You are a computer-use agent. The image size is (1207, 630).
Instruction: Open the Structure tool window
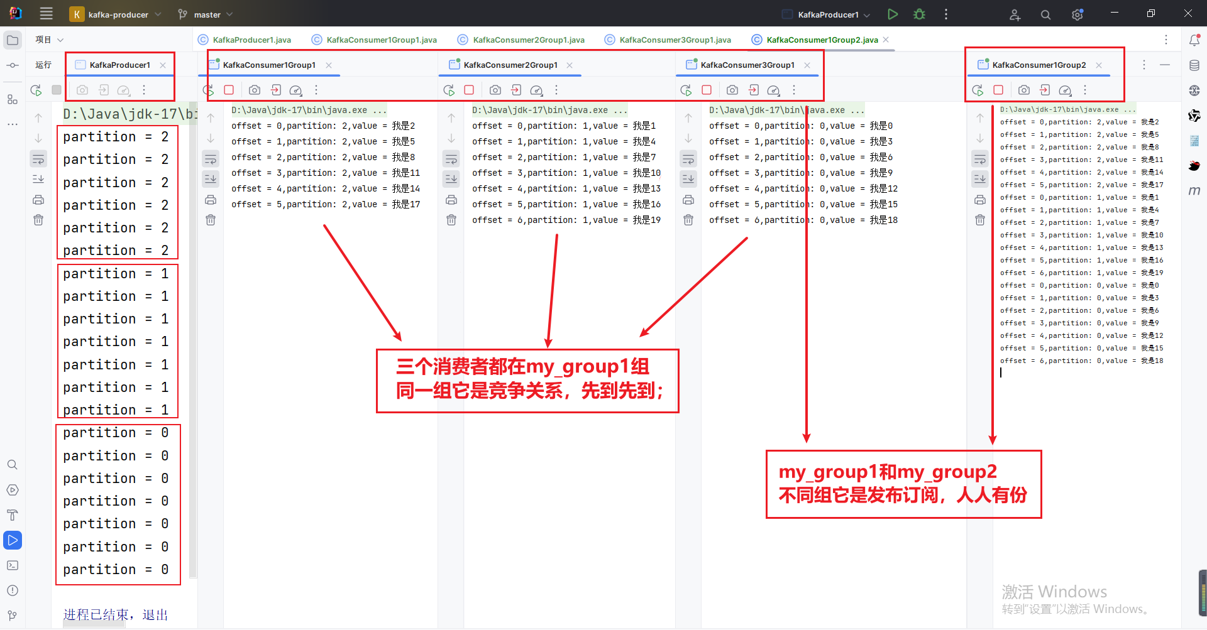pyautogui.click(x=13, y=99)
